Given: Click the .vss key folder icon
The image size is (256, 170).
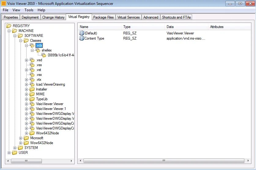Looking at the screenshot, I should coord(32,65).
